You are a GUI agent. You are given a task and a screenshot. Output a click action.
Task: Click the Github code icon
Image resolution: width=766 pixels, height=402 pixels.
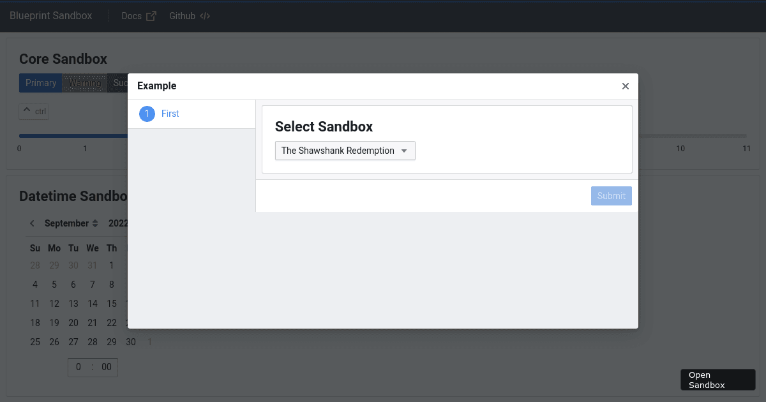click(x=204, y=15)
